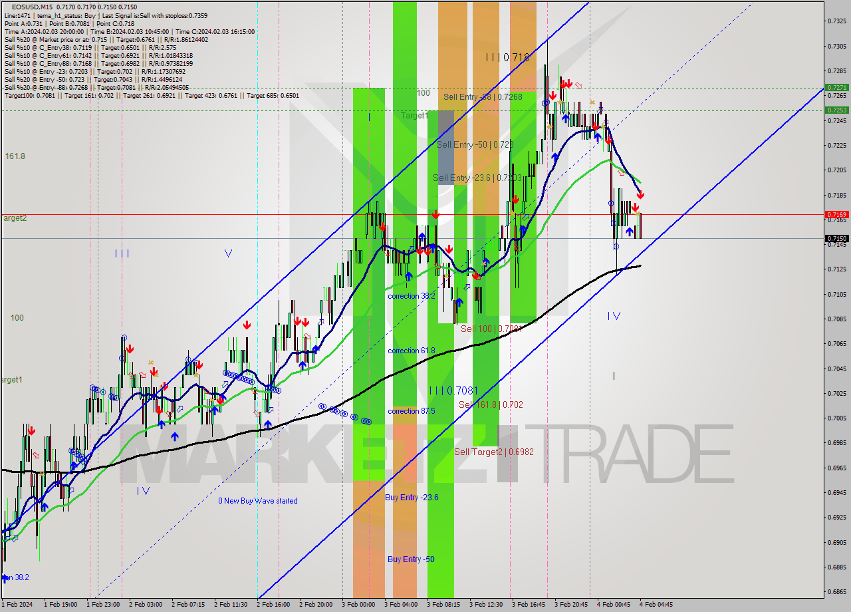Viewport: 851px width, 612px height.
Task: Click the '4 Feb 00:45' time axis label
Action: click(614, 605)
